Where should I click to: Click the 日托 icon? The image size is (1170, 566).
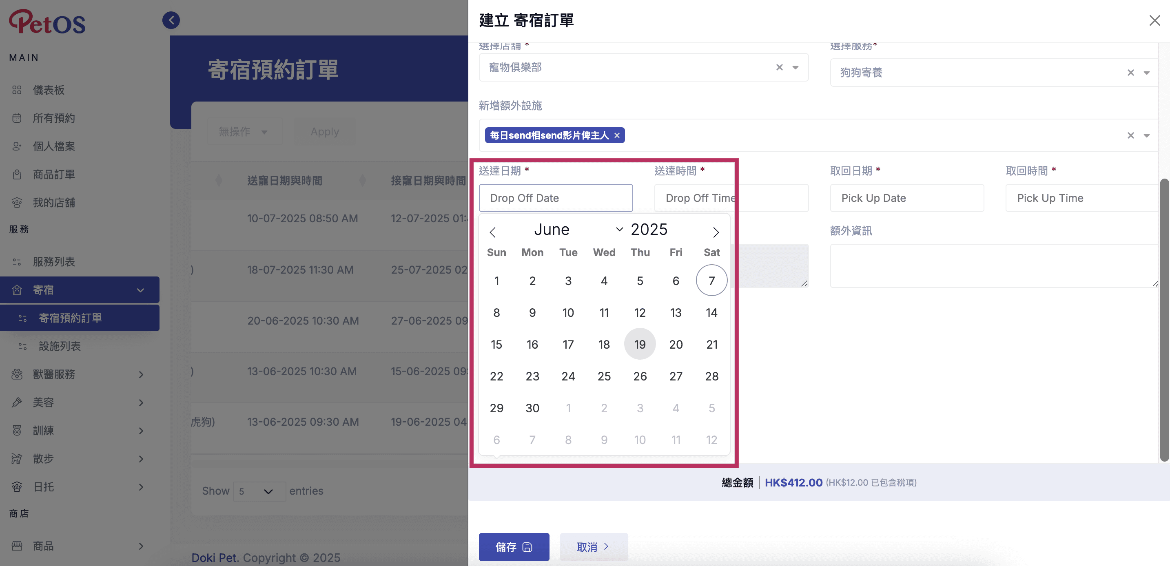(x=17, y=486)
